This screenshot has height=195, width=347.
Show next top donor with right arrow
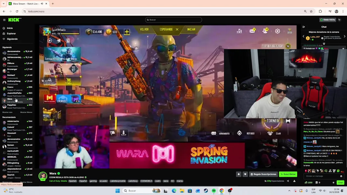(345, 36)
